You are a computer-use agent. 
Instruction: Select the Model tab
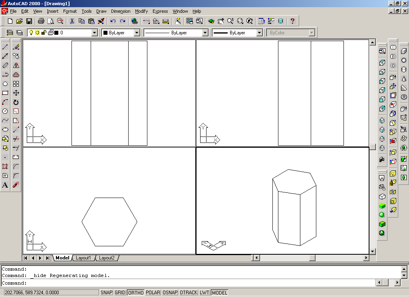click(x=62, y=258)
